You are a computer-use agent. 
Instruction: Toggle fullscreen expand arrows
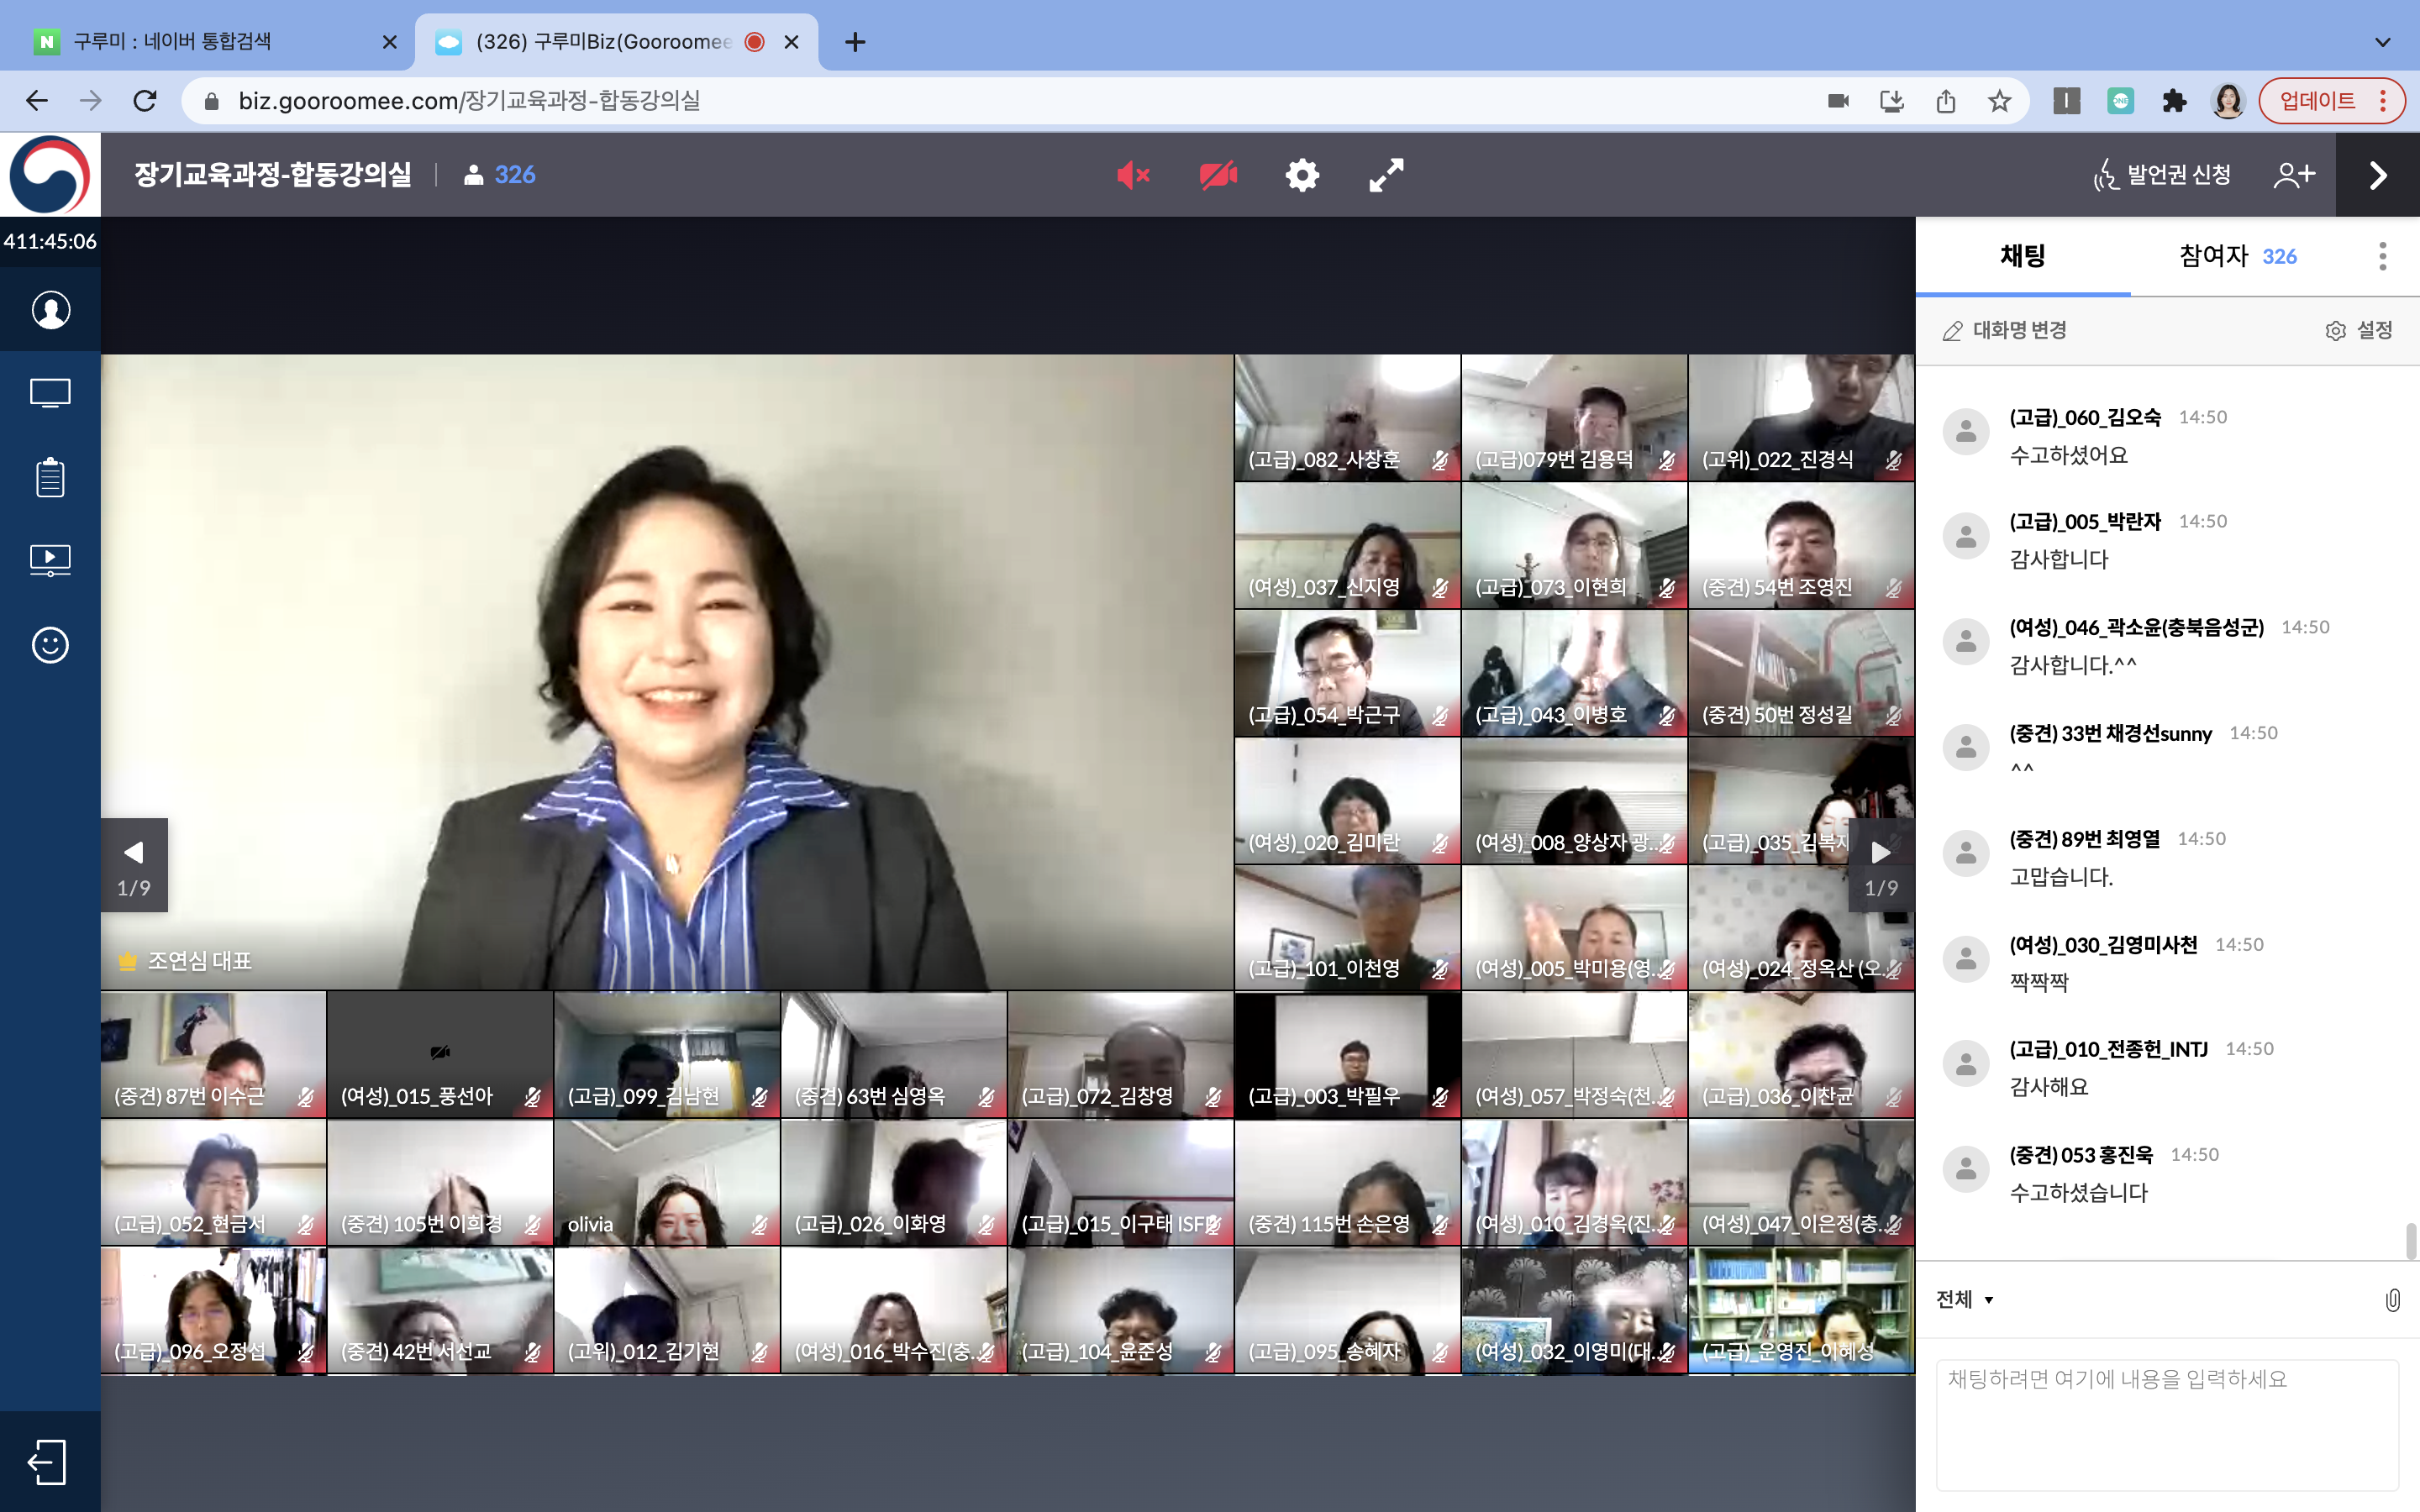point(1386,175)
